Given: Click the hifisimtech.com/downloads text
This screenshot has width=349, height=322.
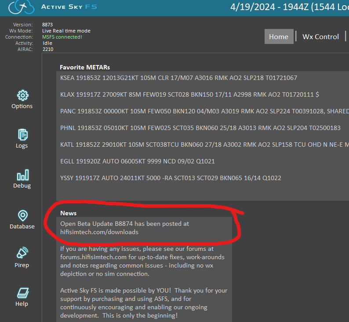Looking at the screenshot, I should 99,232.
